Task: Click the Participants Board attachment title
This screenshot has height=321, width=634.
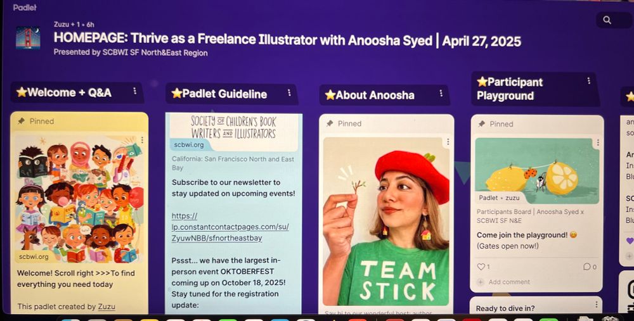Action: coord(530,216)
